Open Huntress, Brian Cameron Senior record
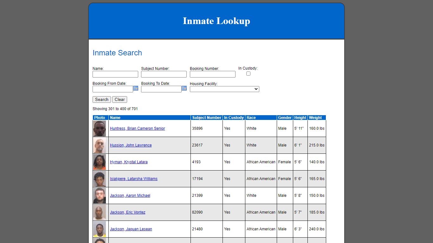 tap(138, 128)
